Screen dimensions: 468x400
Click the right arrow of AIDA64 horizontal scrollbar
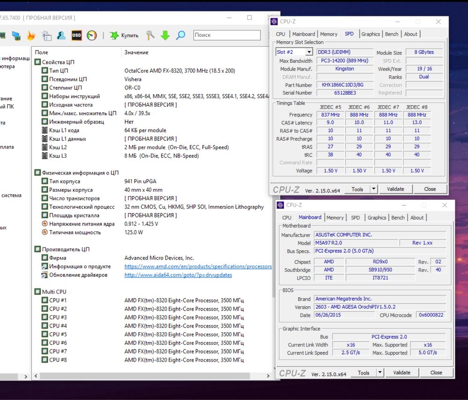(x=268, y=376)
